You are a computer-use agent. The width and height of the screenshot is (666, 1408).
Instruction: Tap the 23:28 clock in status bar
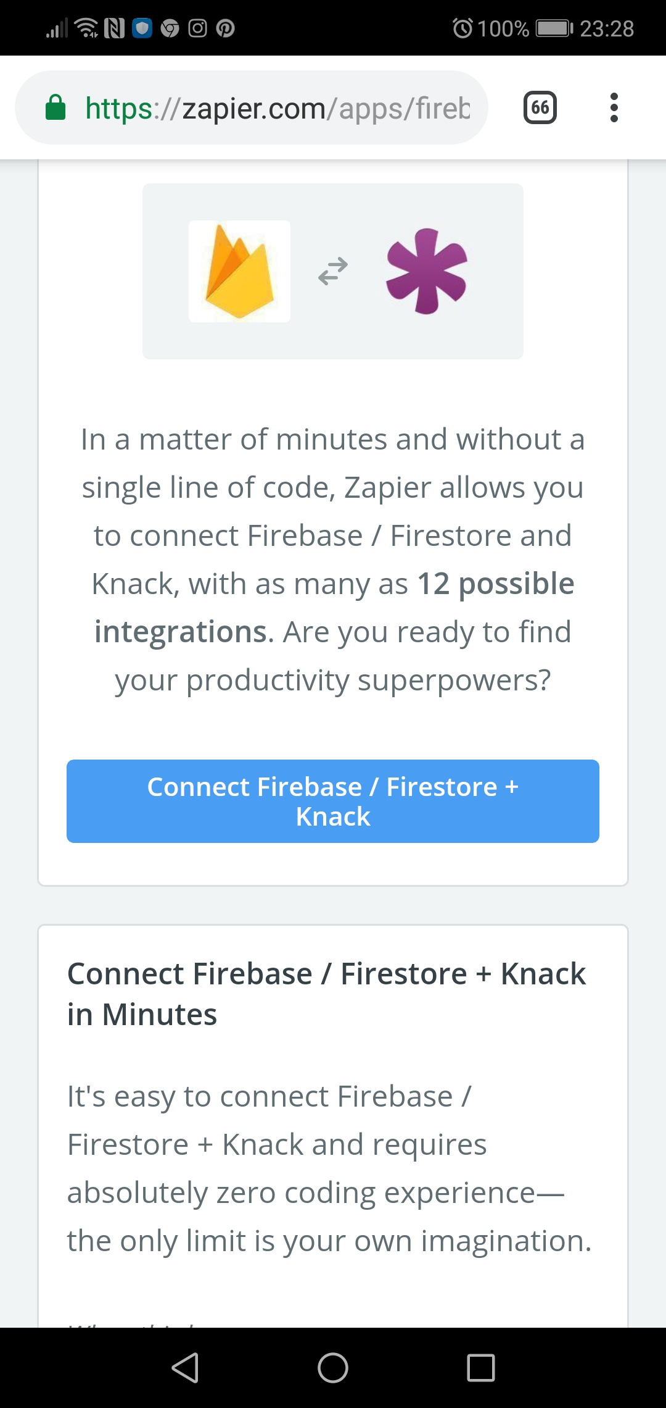point(607,28)
